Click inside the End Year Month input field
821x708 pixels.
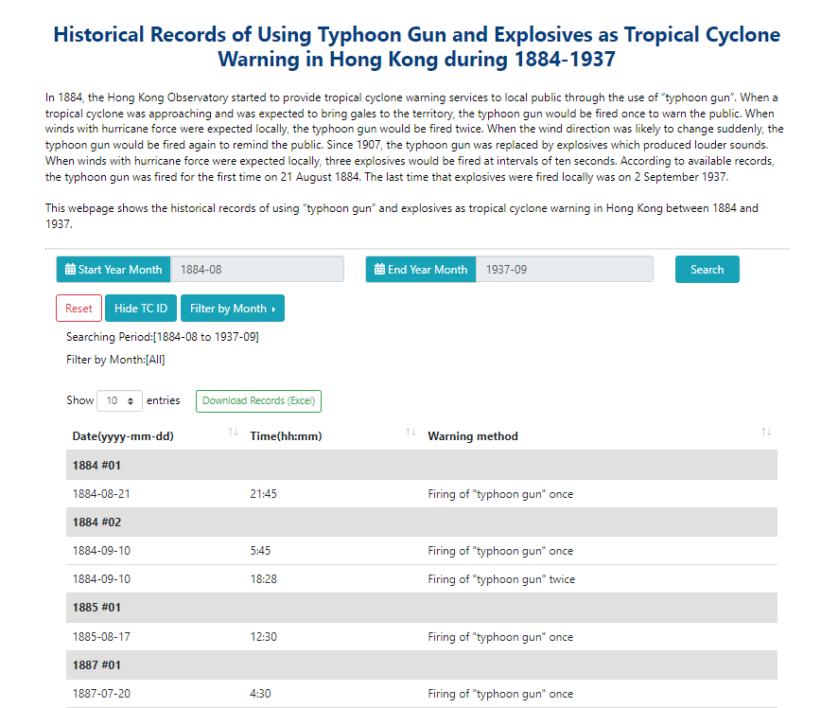pos(565,269)
